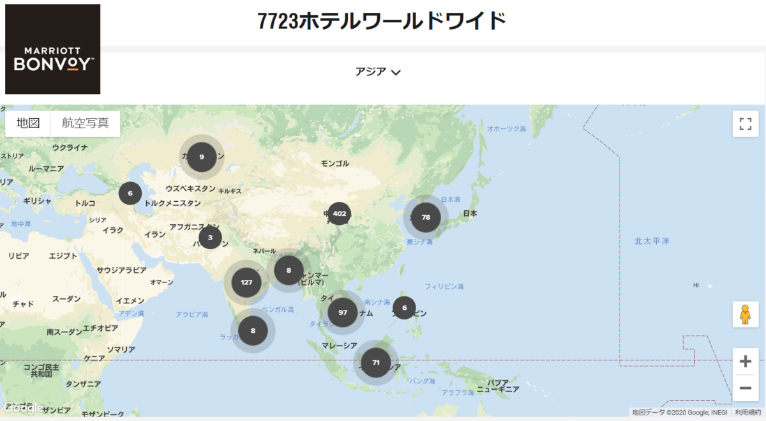Click the フィリピン海 sea label
This screenshot has height=421, width=766.
tap(444, 286)
